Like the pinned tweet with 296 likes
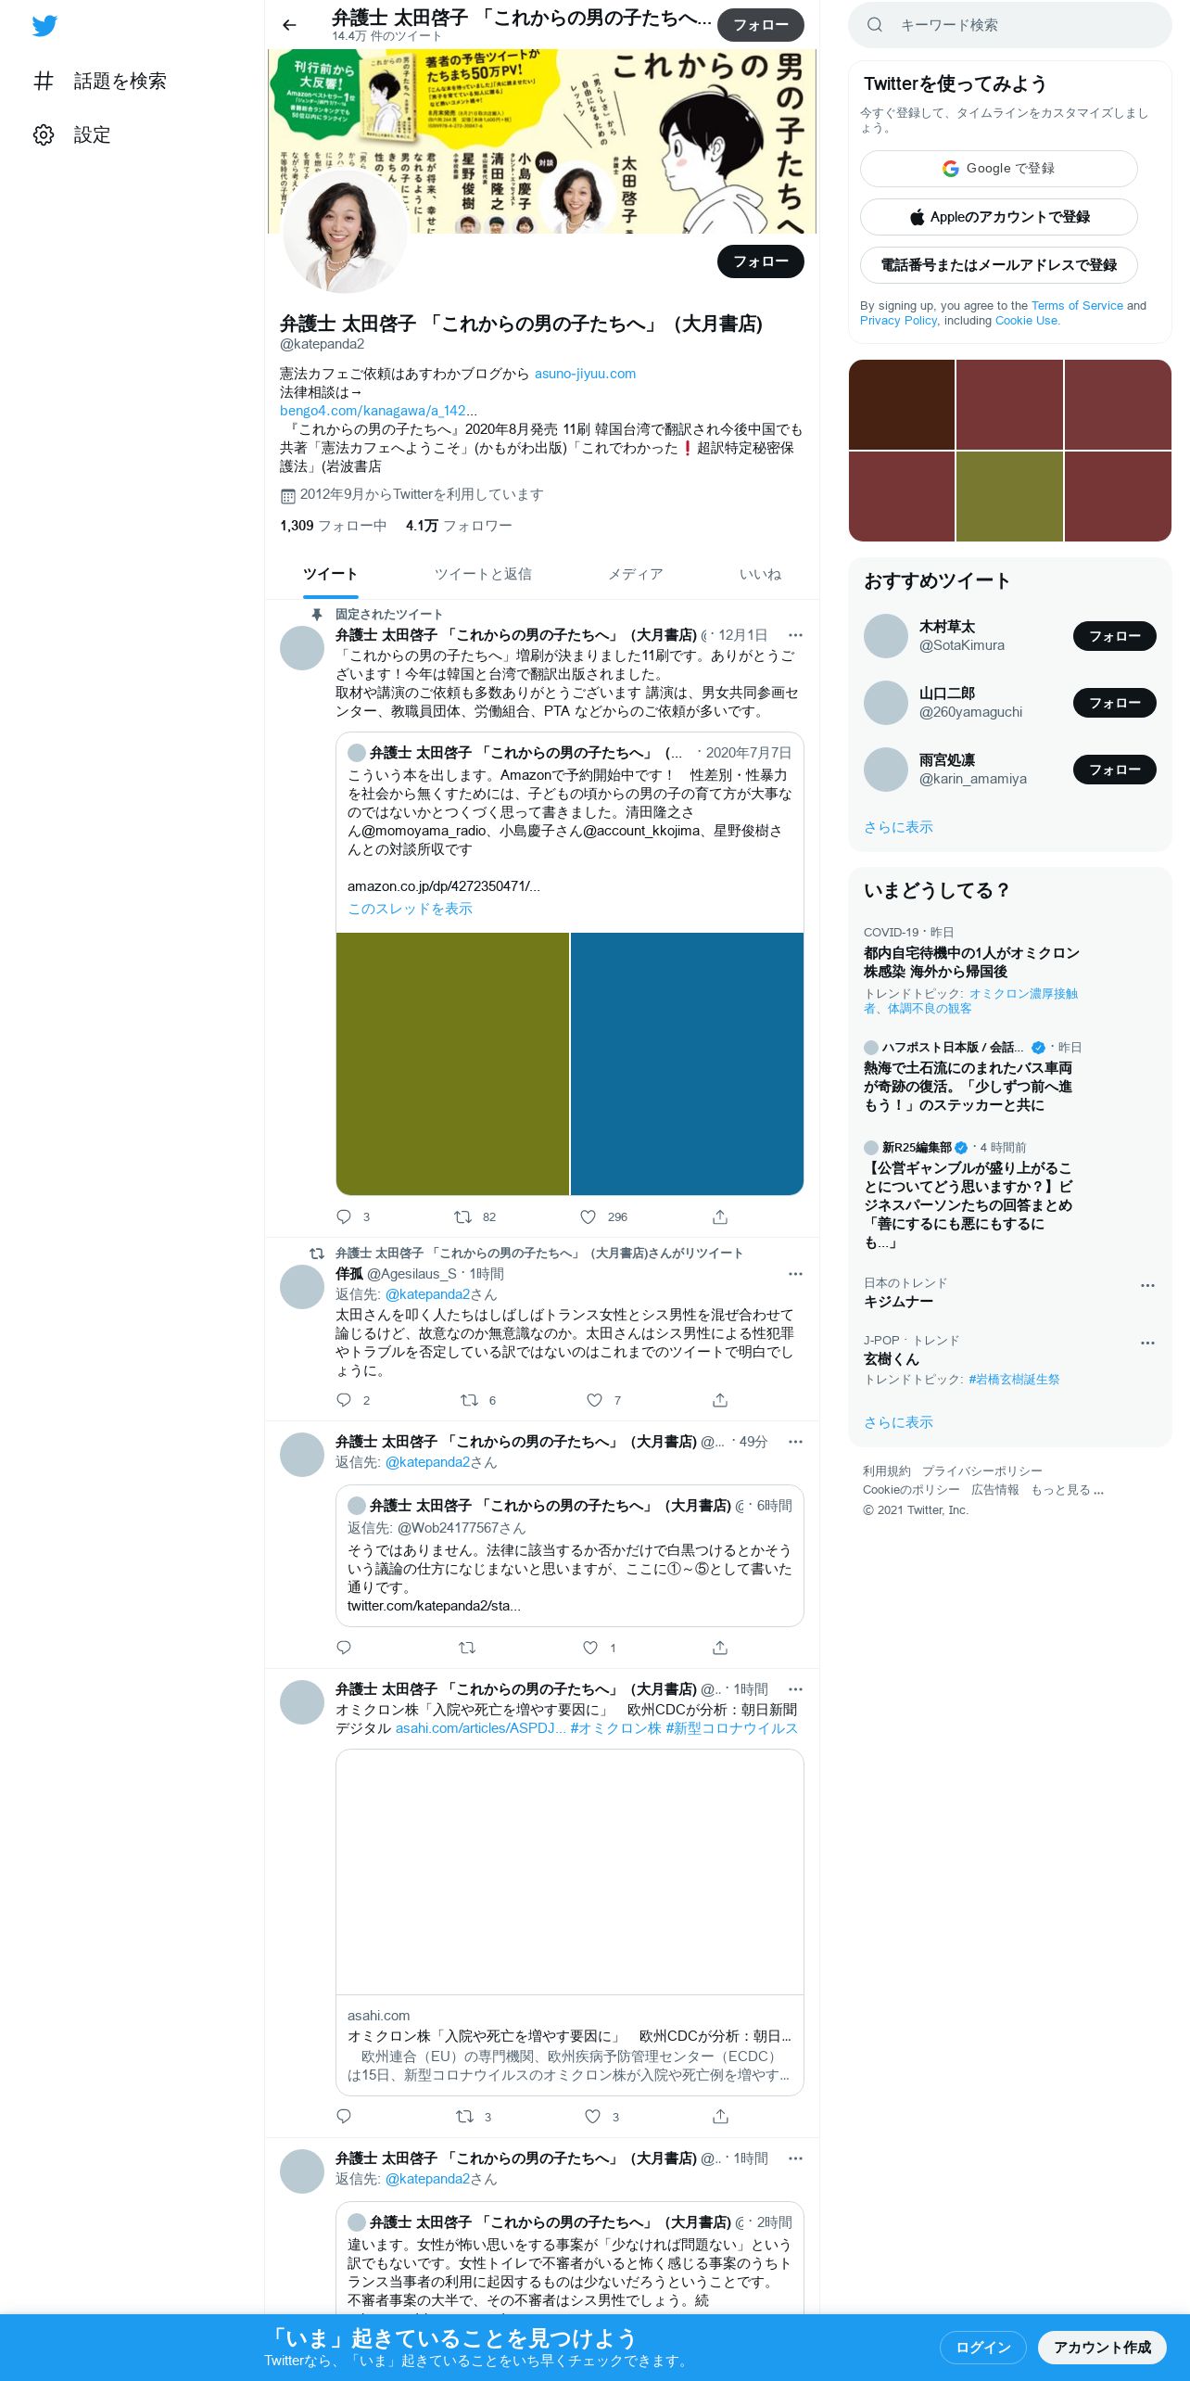Image resolution: width=1190 pixels, height=2381 pixels. click(588, 1216)
